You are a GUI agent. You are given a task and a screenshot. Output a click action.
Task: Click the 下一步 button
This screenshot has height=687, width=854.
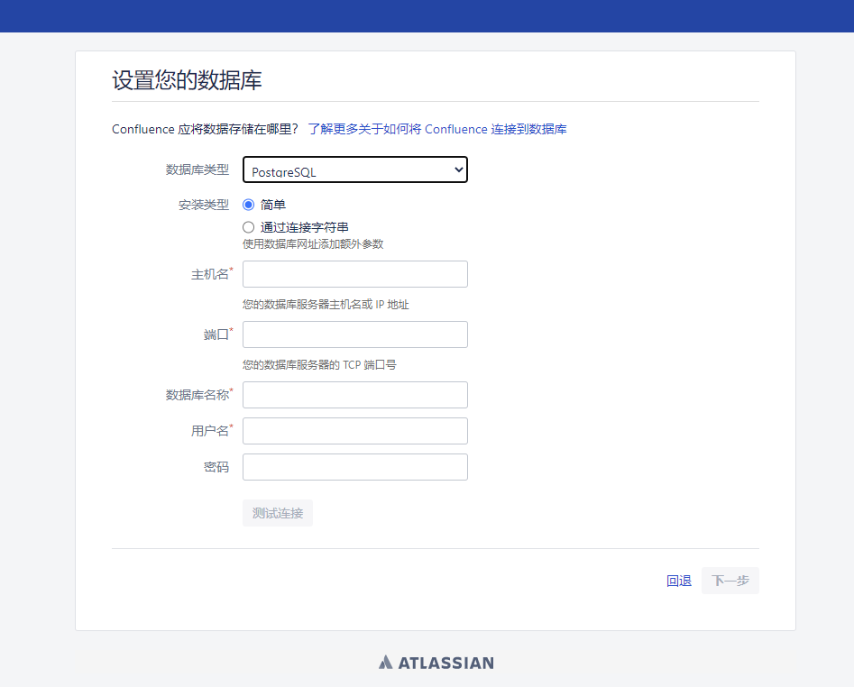[x=730, y=581]
